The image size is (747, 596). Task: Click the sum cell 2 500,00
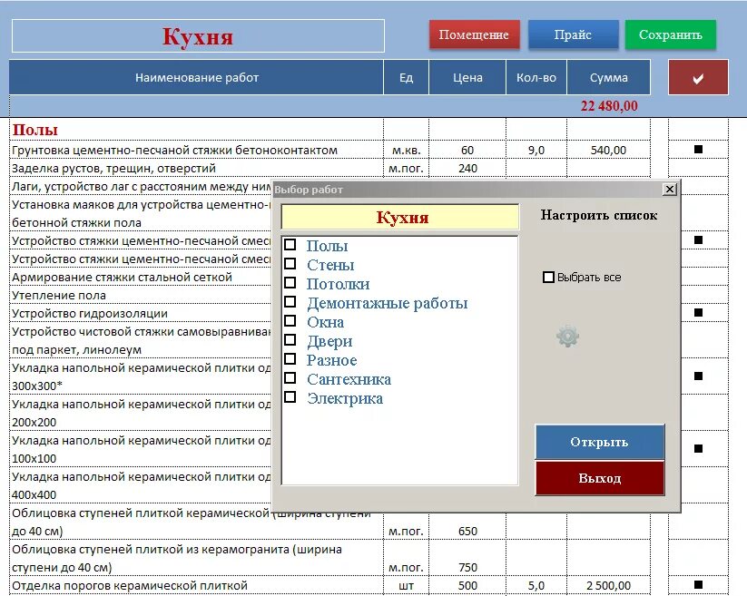(x=608, y=585)
